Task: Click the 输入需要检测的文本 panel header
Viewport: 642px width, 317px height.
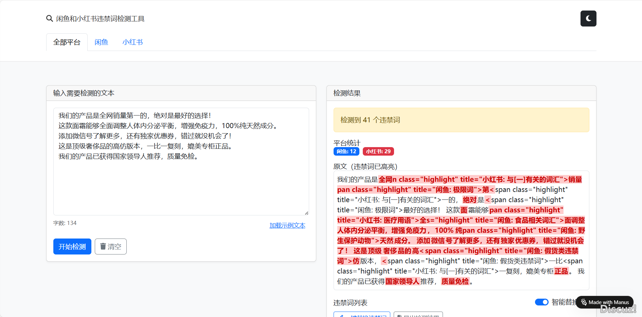Action: click(x=181, y=93)
